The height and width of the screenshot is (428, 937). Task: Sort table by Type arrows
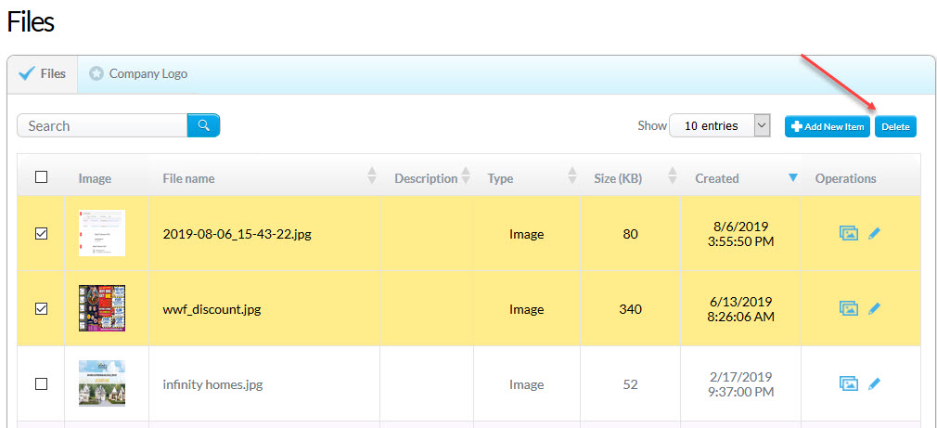571,175
